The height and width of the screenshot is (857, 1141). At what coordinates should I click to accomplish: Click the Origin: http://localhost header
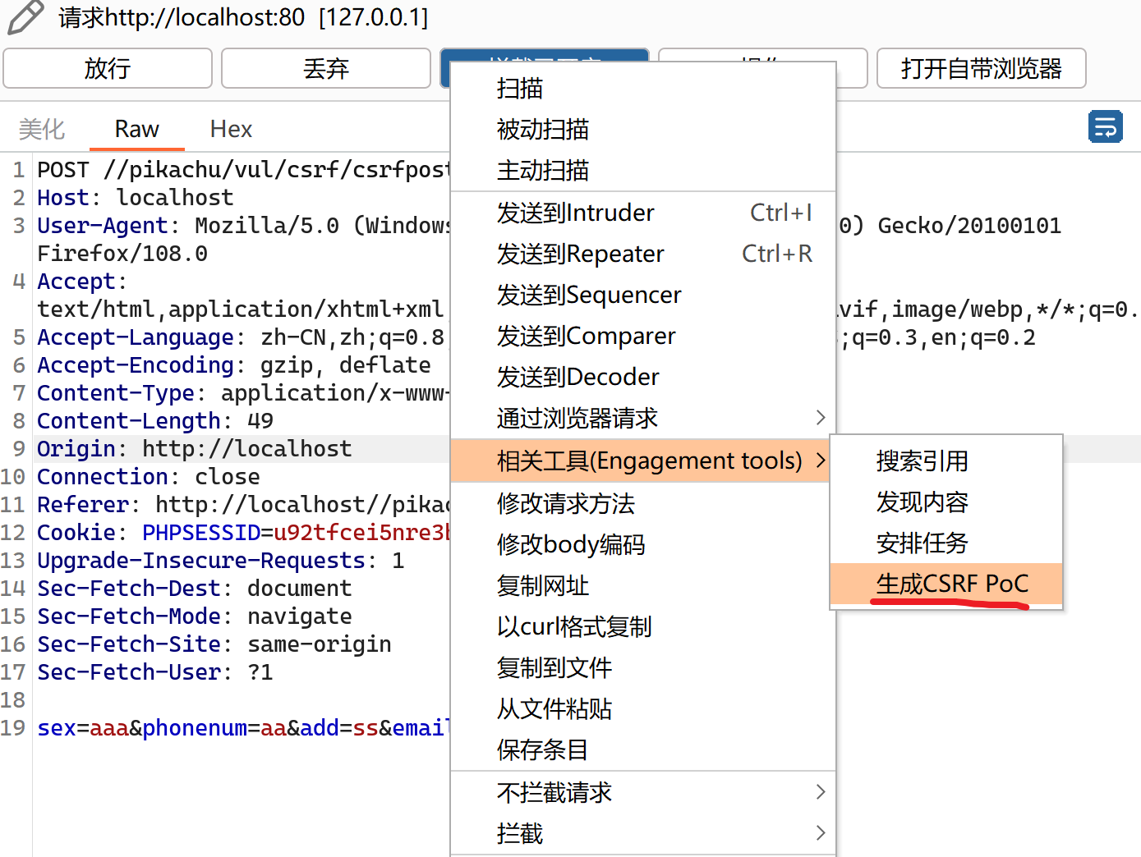pyautogui.click(x=195, y=449)
